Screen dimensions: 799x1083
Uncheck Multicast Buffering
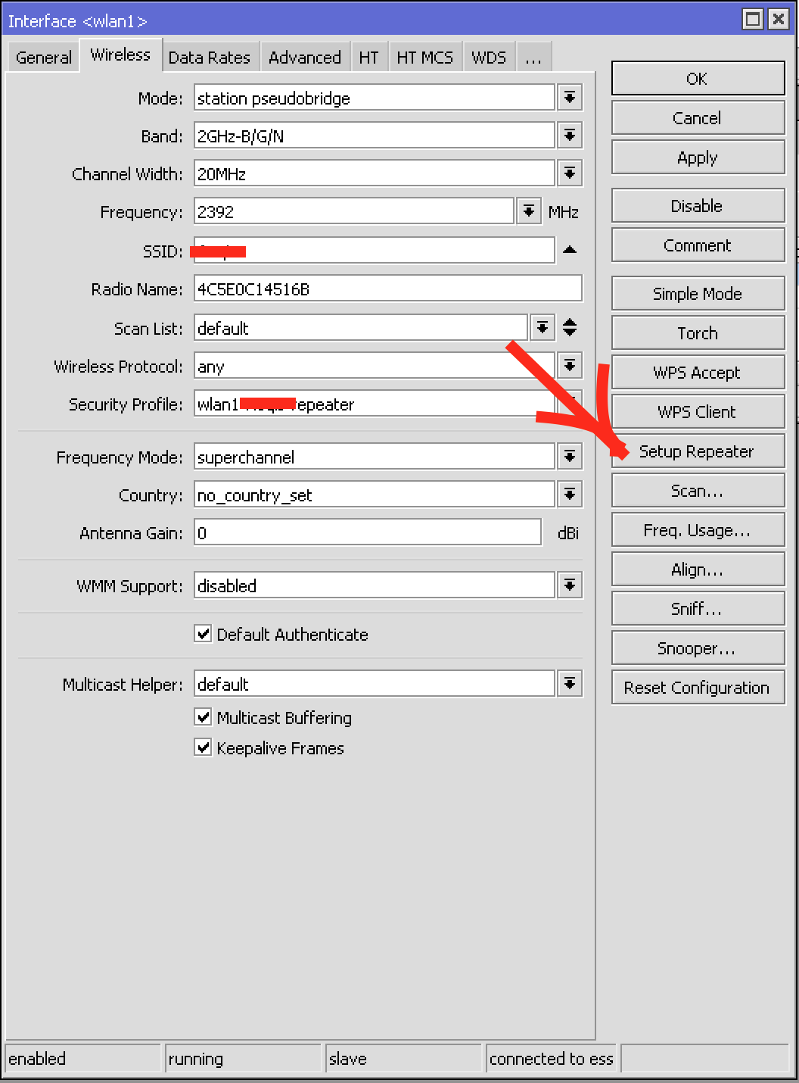[x=202, y=717]
